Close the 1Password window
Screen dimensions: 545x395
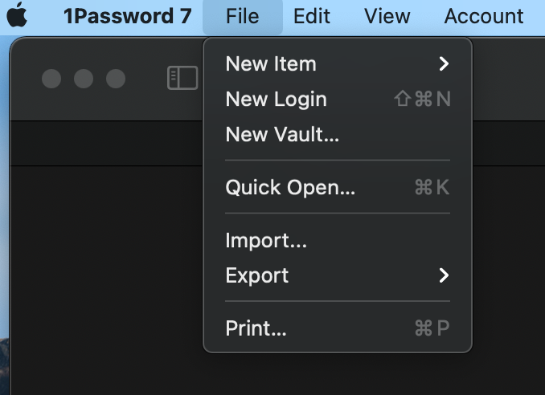[51, 79]
